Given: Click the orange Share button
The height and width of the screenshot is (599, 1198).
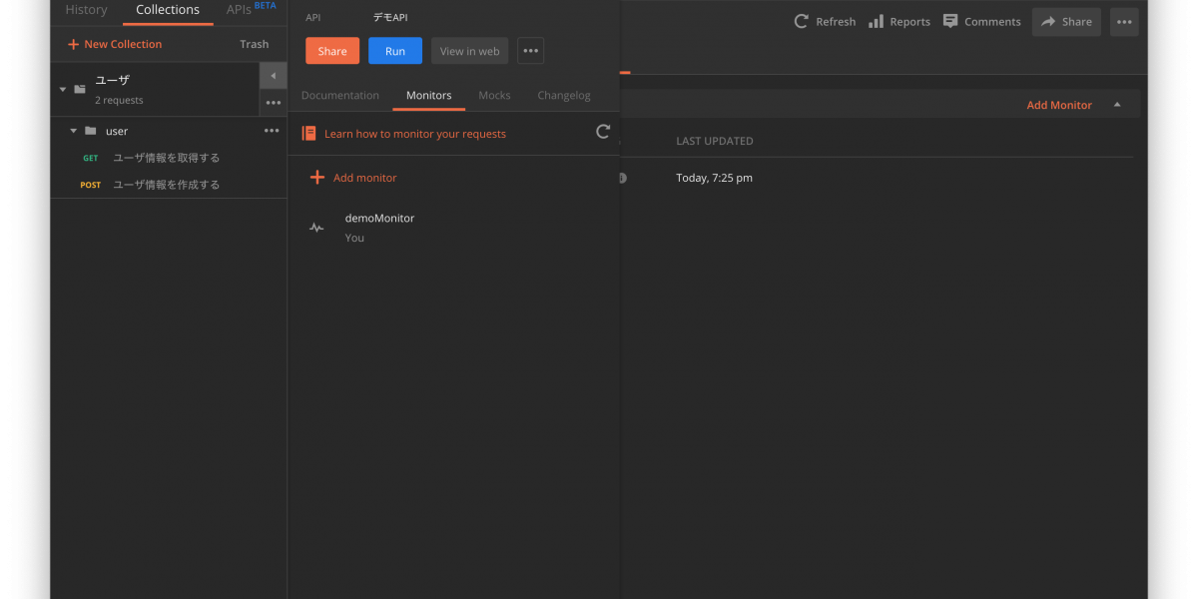Looking at the screenshot, I should click(332, 51).
